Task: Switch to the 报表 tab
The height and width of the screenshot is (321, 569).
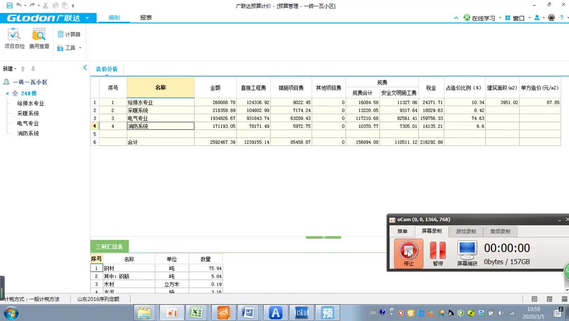Action: [x=146, y=18]
